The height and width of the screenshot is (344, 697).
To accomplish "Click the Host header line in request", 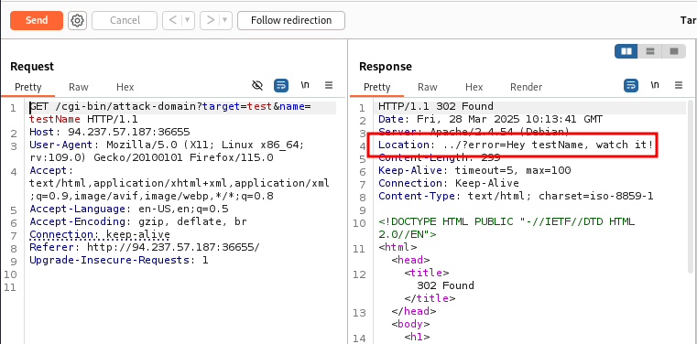I will click(110, 132).
